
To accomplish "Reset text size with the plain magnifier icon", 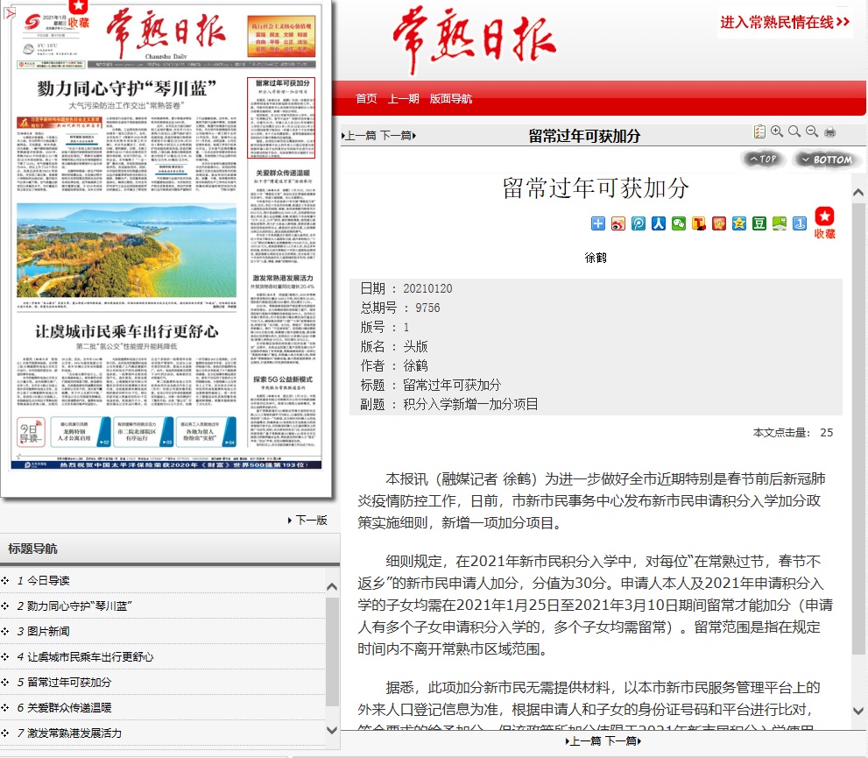I will 794,131.
